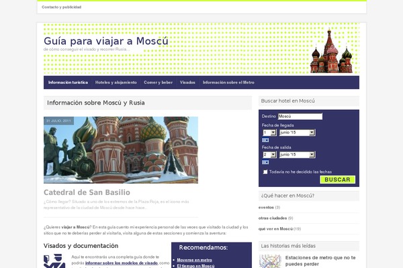
Task: Open 'Estaciones de metro que no te puedes perder'
Action: pyautogui.click(x=320, y=261)
